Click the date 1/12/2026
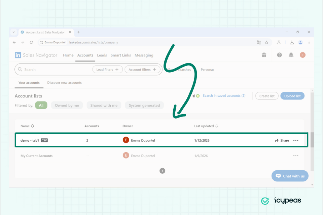Viewport: 323px width, 215px height. click(x=202, y=140)
